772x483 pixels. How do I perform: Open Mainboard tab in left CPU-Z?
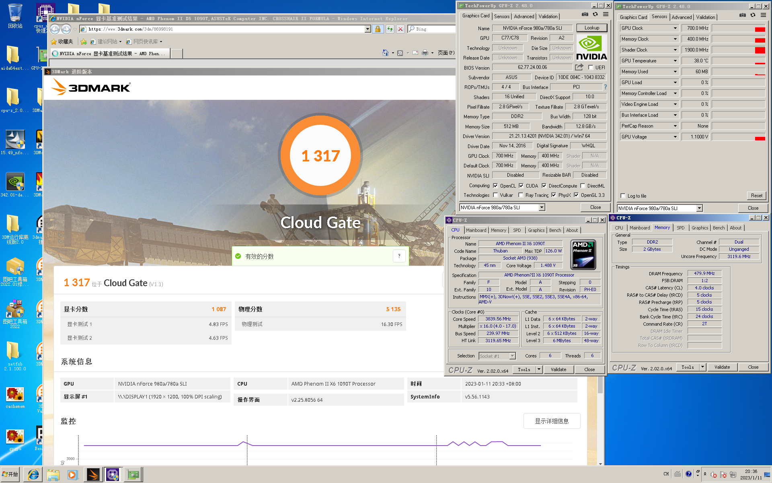(476, 230)
